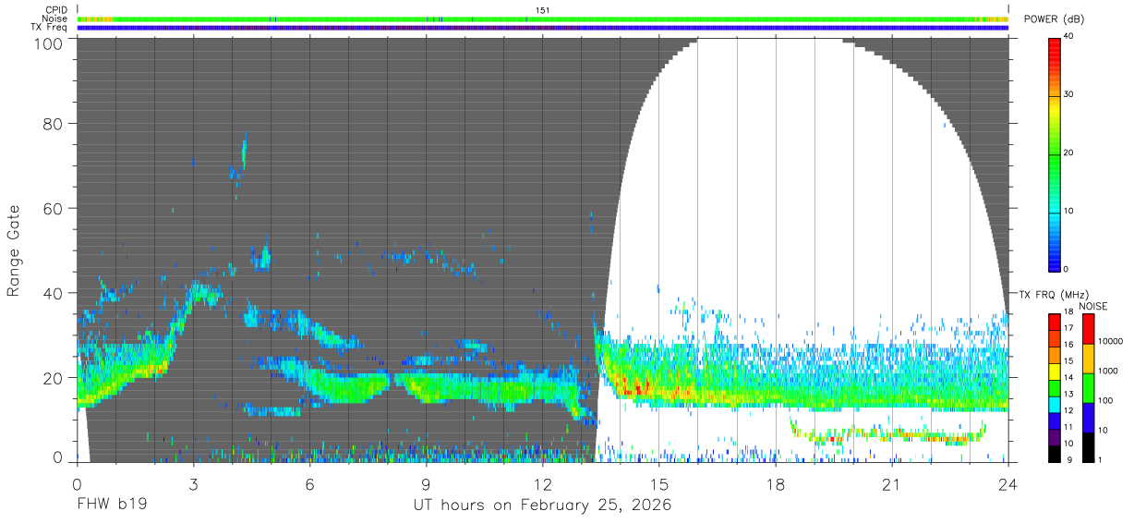Click the 'Noise' row label at top
The width and height of the screenshot is (1134, 524).
[55, 18]
